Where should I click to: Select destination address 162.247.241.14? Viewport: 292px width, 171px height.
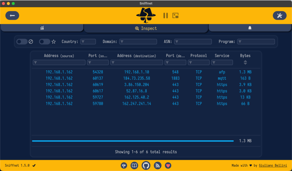tap(137, 104)
